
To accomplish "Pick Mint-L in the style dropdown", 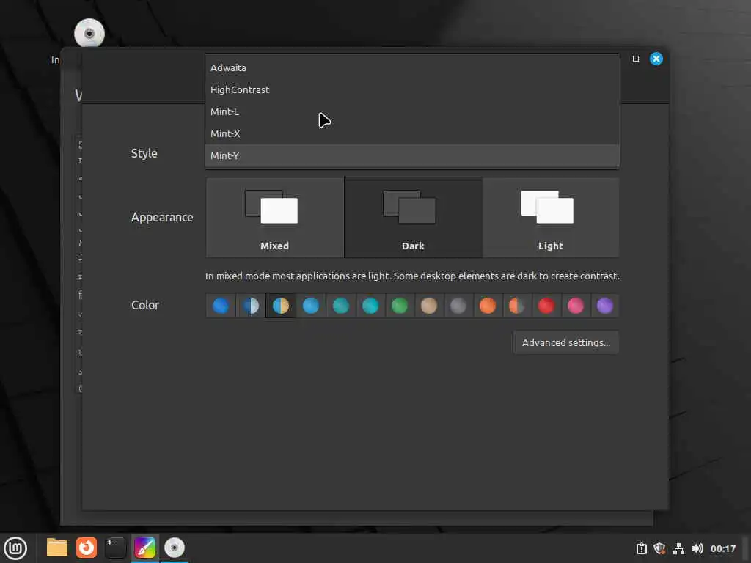I will 412,111.
